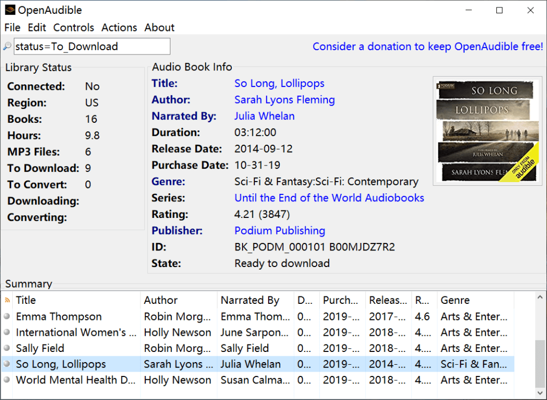The image size is (547, 400).
Task: Open the Actions menu
Action: coord(119,28)
